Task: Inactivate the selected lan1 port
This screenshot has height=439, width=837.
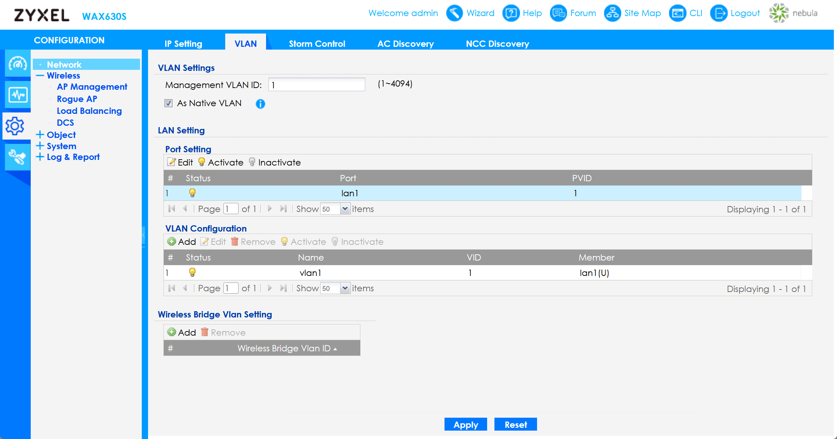Action: 274,162
